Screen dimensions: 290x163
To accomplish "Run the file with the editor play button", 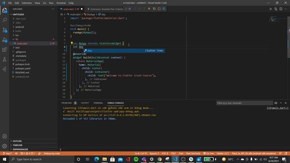I will pyautogui.click(x=271, y=9).
